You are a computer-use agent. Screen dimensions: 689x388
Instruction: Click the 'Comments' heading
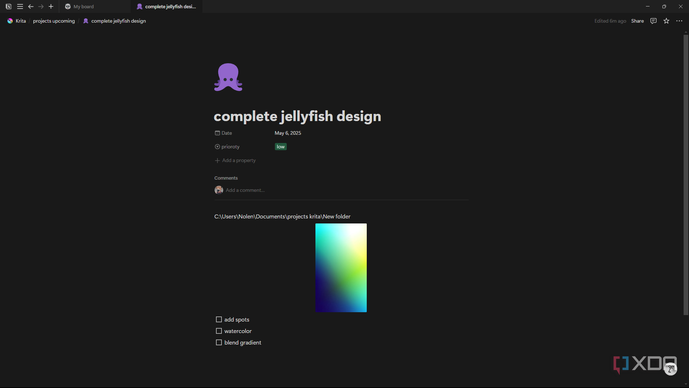226,178
